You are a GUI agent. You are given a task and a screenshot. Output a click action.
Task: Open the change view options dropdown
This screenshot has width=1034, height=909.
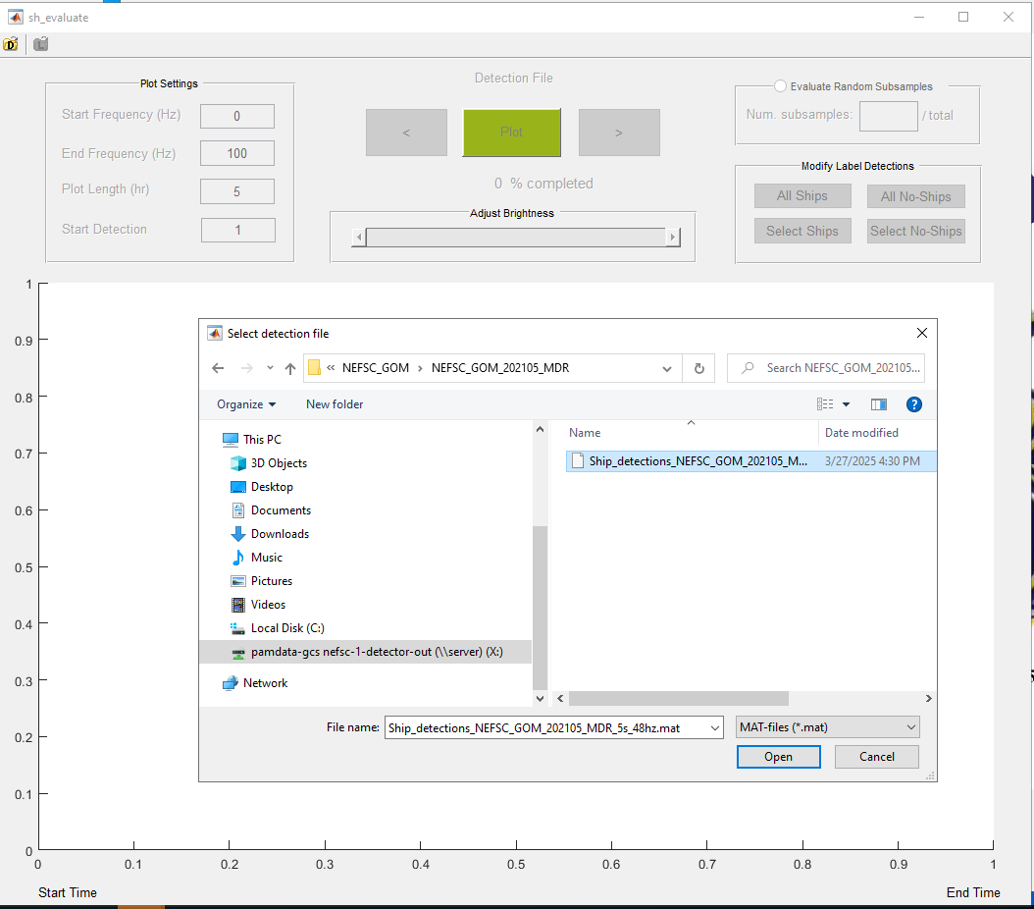[x=846, y=404]
